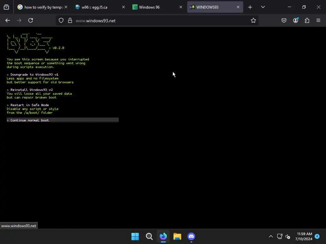Close the WINDOWS93 tab
The width and height of the screenshot is (326, 244).
point(238,7)
